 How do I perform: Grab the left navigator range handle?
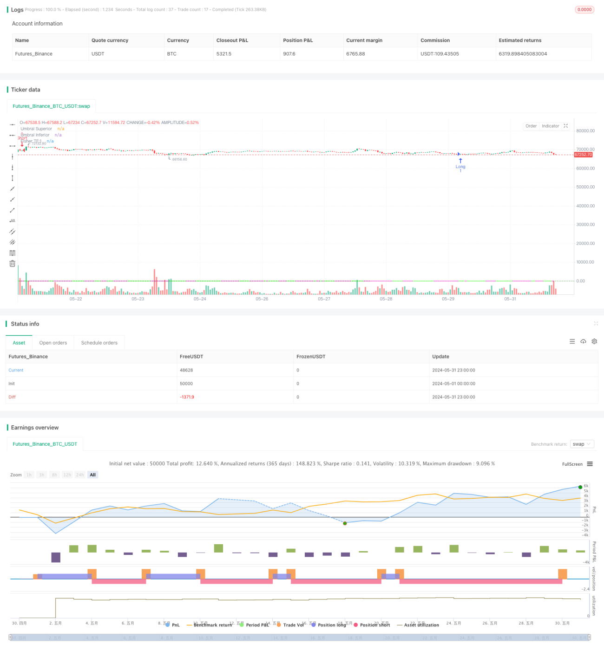tap(10, 638)
